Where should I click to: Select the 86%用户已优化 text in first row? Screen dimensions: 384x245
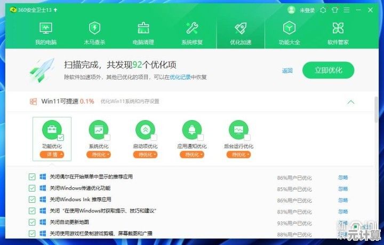[294, 178]
